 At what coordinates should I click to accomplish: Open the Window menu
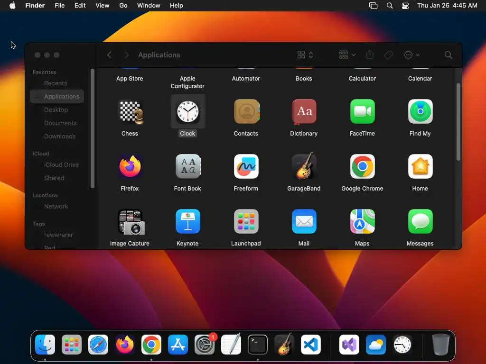click(149, 5)
